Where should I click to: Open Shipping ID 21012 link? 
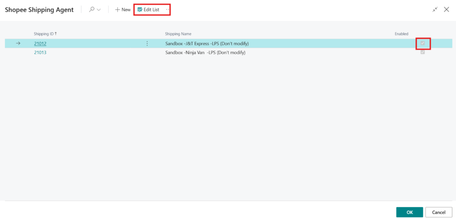[x=40, y=43]
